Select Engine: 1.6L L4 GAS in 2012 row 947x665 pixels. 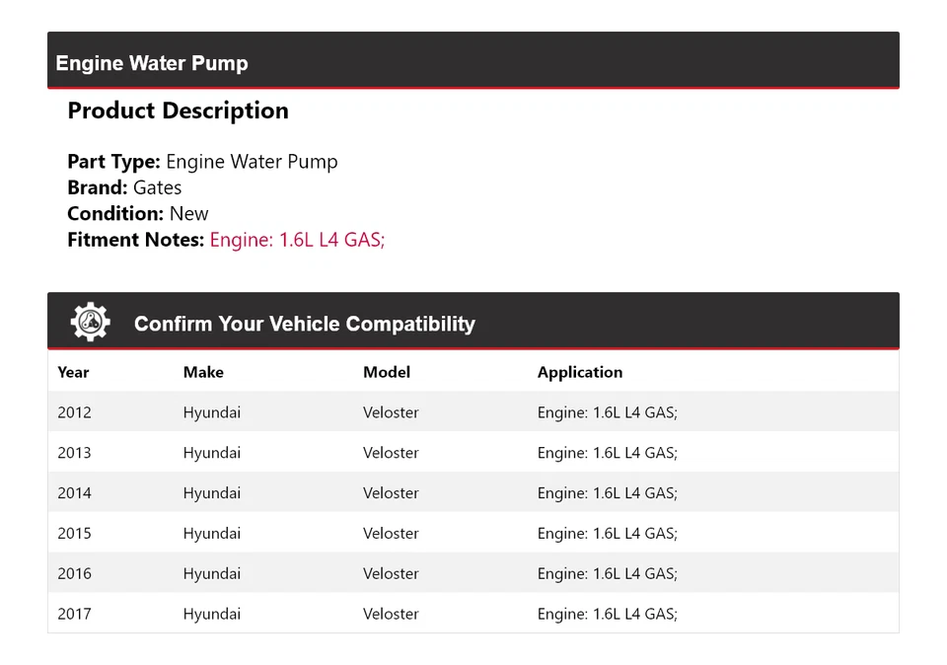point(607,412)
